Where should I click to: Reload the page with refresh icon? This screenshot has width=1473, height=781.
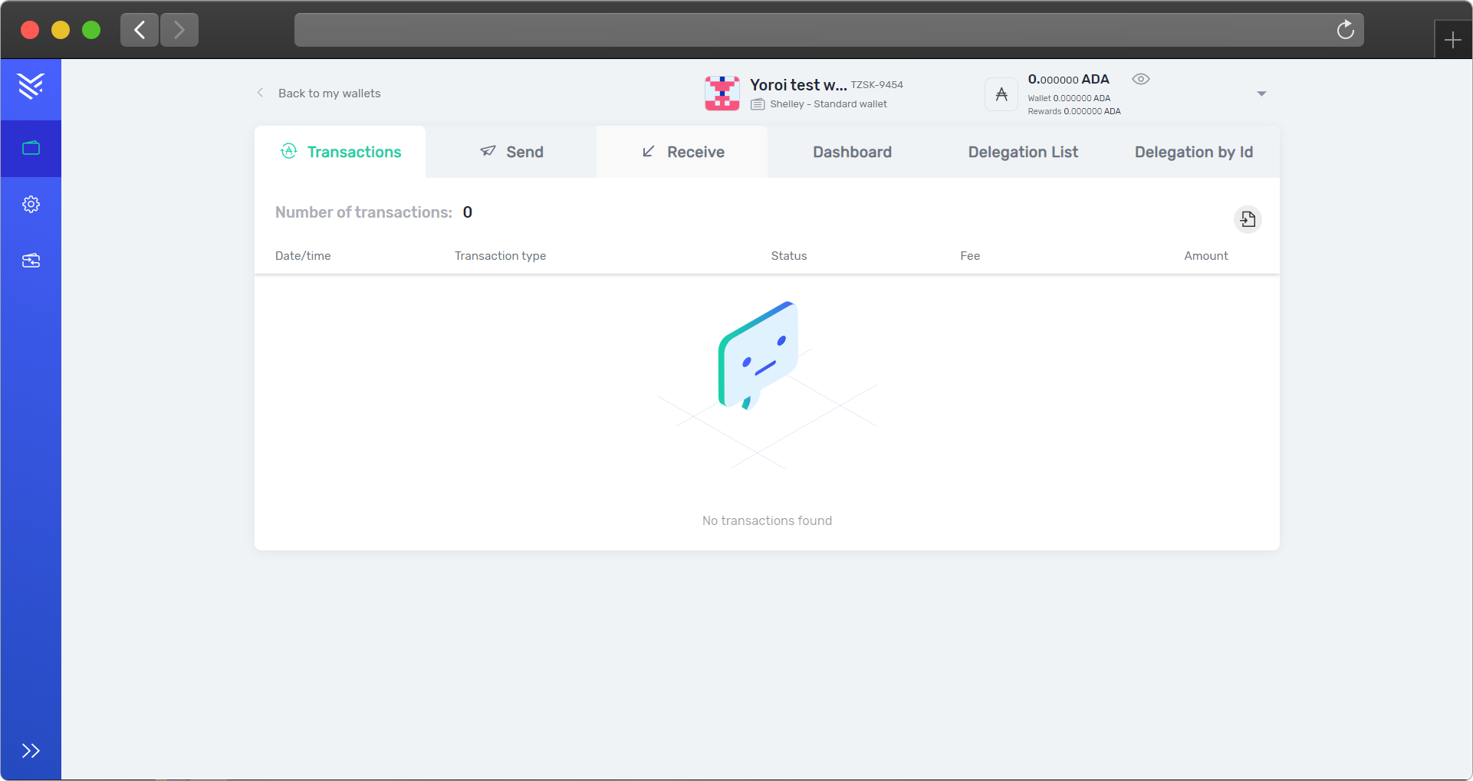click(x=1346, y=30)
